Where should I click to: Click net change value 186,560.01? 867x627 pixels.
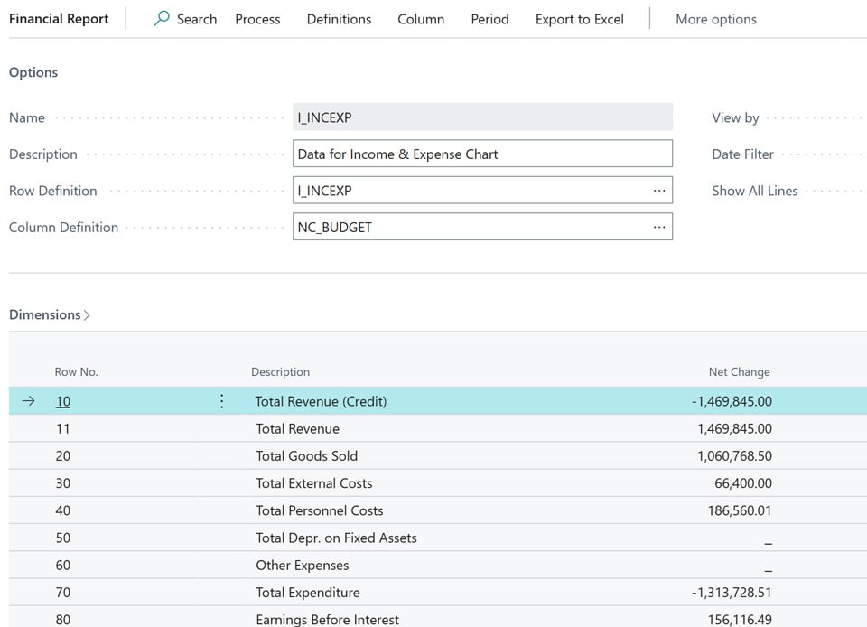pyautogui.click(x=740, y=510)
